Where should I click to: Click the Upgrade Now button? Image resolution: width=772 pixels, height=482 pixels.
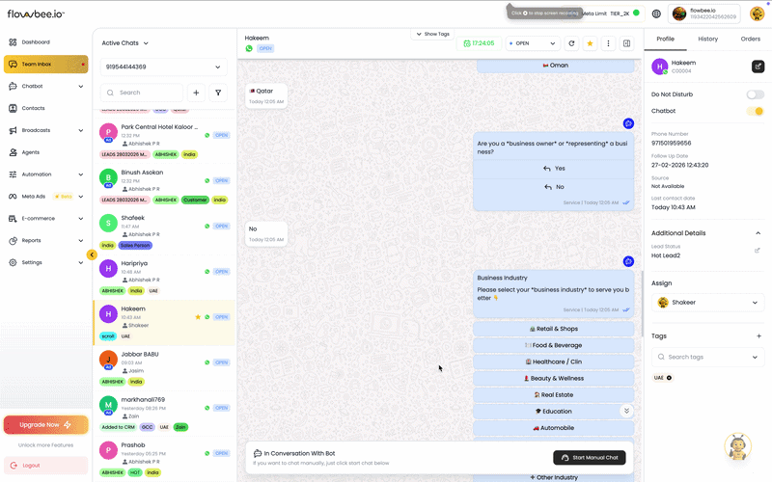point(45,424)
